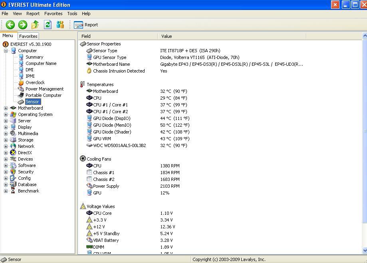Click the Refresh toolbar icon
Image resolution: width=367 pixels, height=263 pixels.
click(48, 25)
